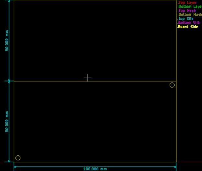Click the right arrowhead of the 100.000 mm dimension
Viewport: 202px width, 171px height.
(174, 167)
